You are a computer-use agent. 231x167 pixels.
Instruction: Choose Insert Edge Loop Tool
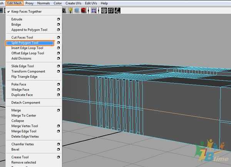tap(27, 48)
